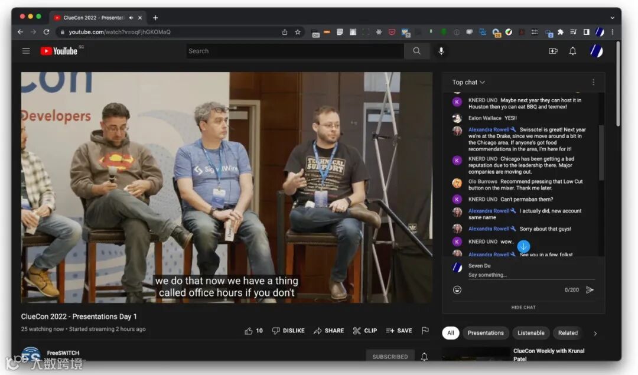
Task: Click the YouTube search field
Action: coord(295,51)
